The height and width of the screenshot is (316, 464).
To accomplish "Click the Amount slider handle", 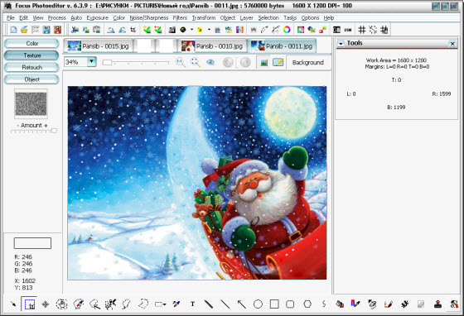I will tap(54, 131).
